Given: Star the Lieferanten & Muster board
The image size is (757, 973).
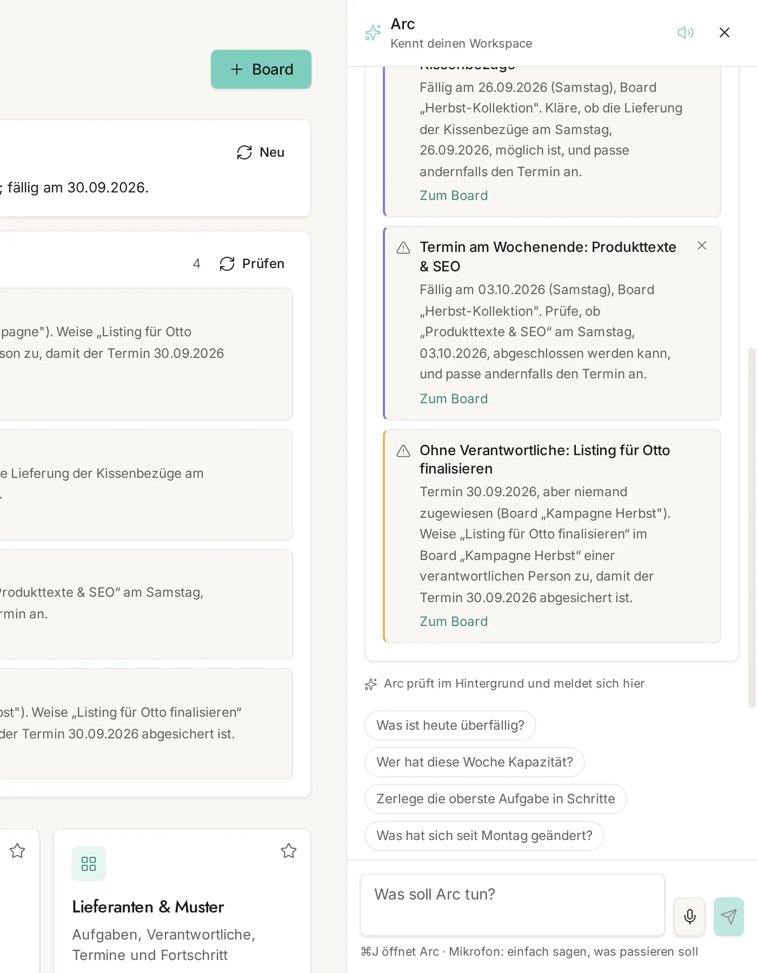Looking at the screenshot, I should point(289,851).
